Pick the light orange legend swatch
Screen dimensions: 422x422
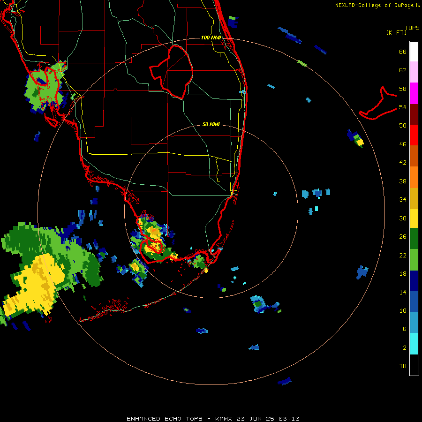tap(414, 177)
